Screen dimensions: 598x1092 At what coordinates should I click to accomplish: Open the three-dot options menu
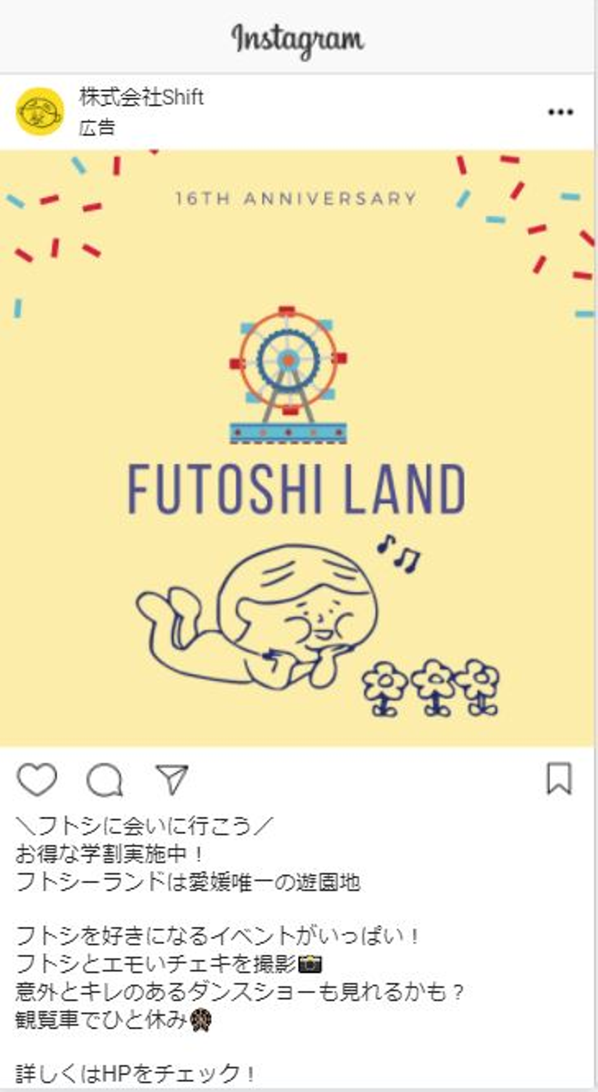(561, 112)
